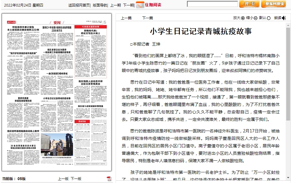Go to previous issue 上一期
291x183 pixels.
point(115,5)
